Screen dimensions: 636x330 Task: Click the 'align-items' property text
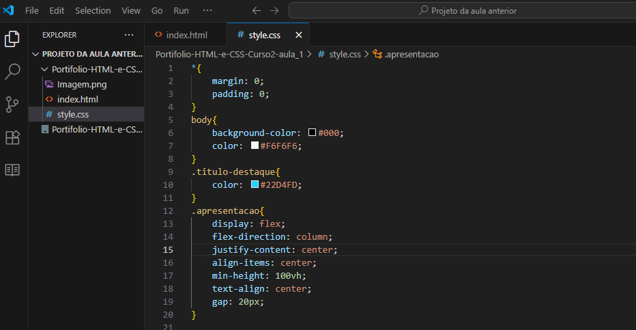point(240,262)
